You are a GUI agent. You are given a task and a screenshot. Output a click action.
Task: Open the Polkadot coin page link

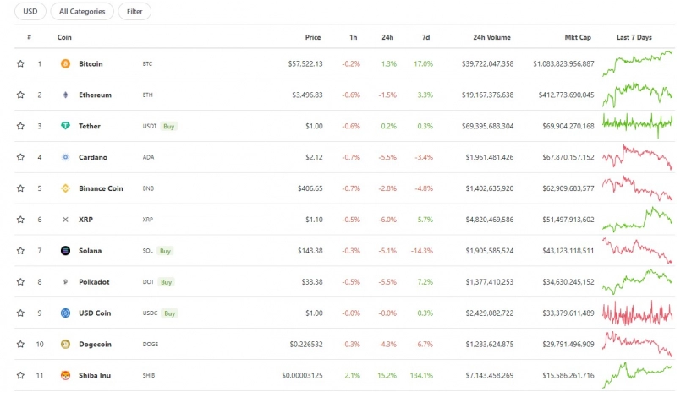(x=94, y=282)
